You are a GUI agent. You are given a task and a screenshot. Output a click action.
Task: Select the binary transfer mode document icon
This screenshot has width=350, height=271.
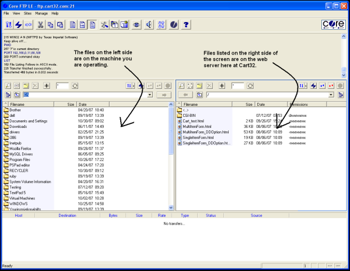[x=82, y=24]
